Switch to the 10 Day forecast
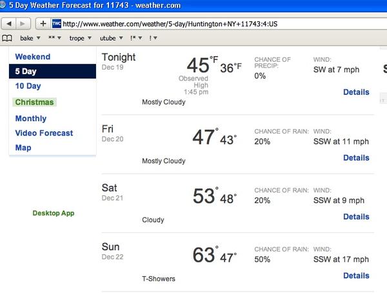 [28, 86]
